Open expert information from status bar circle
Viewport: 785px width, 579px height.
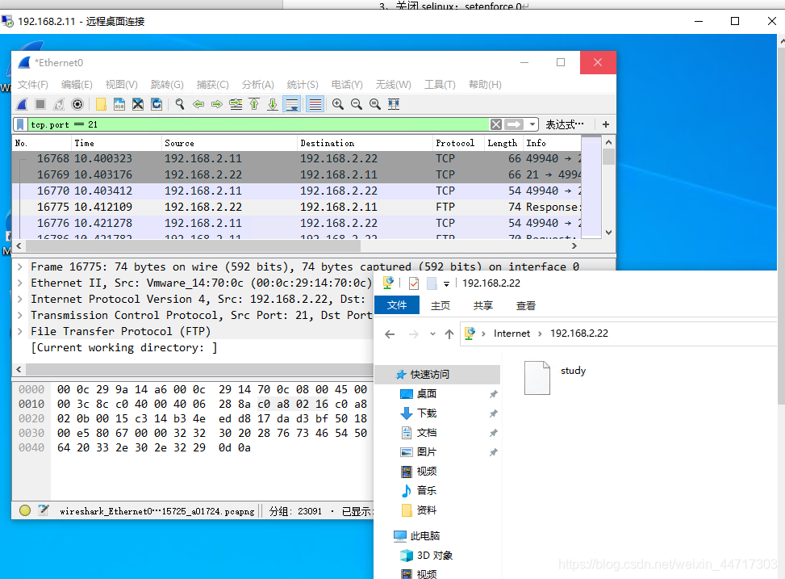tap(25, 510)
